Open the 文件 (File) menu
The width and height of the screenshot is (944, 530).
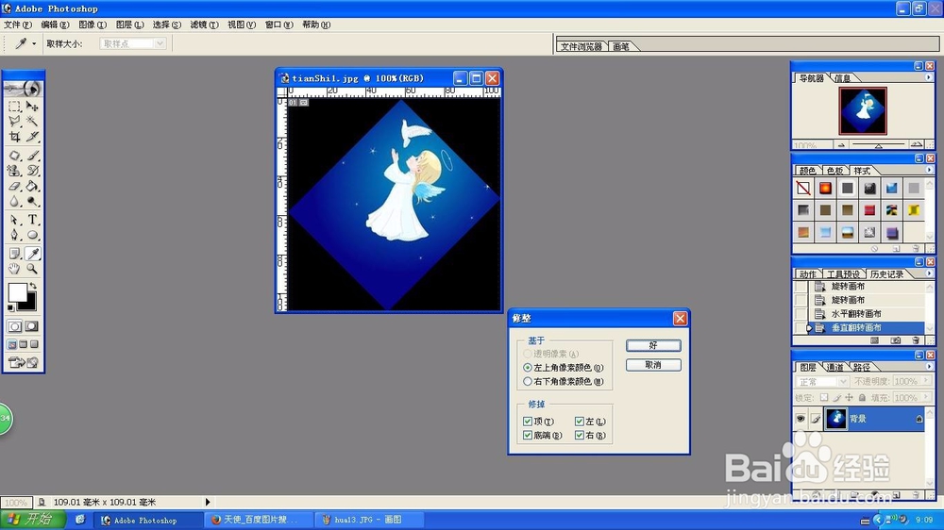(x=17, y=25)
